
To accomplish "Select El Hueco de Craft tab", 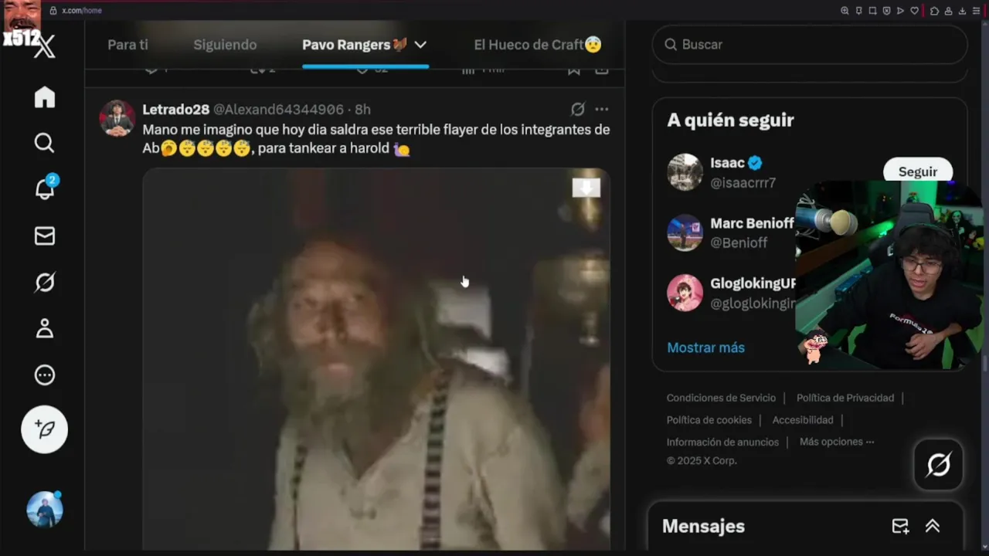I will click(538, 45).
